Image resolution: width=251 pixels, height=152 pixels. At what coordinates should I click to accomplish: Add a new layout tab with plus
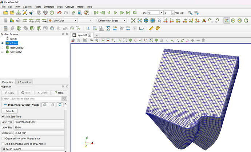[x=97, y=35]
